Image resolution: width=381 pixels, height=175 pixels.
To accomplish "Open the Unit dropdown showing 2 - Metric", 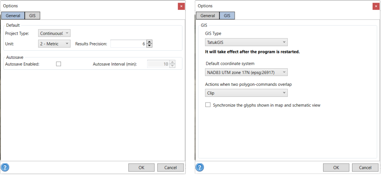I will [54, 44].
